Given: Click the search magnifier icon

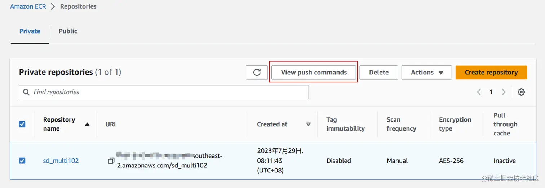Looking at the screenshot, I should pos(26,92).
